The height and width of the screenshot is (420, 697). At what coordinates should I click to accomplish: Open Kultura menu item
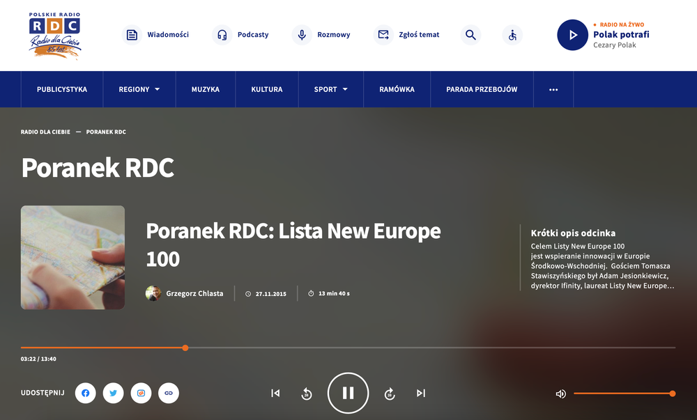tap(267, 89)
